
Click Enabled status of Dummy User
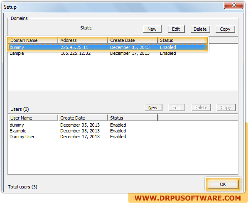[118, 137]
